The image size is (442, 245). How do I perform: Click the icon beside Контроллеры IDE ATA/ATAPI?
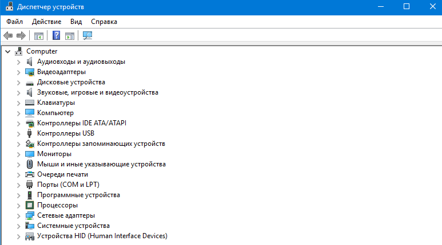click(30, 123)
